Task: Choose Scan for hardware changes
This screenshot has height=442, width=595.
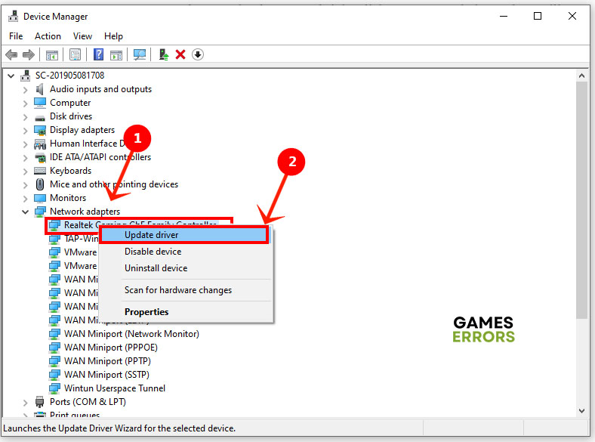Action: (x=186, y=290)
